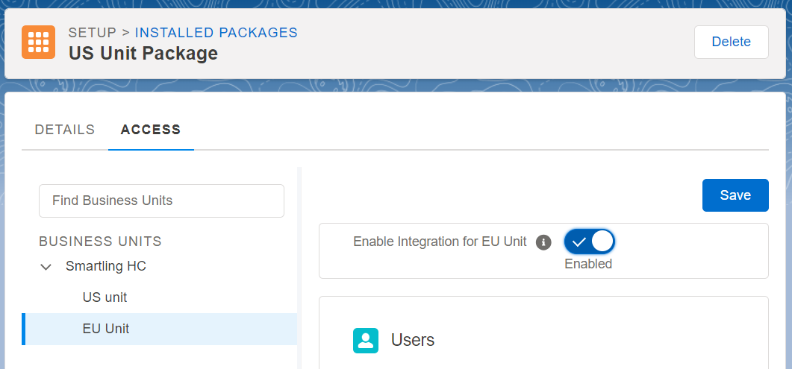Click the Business Units heading
Screen dimensions: 792x369
(101, 242)
